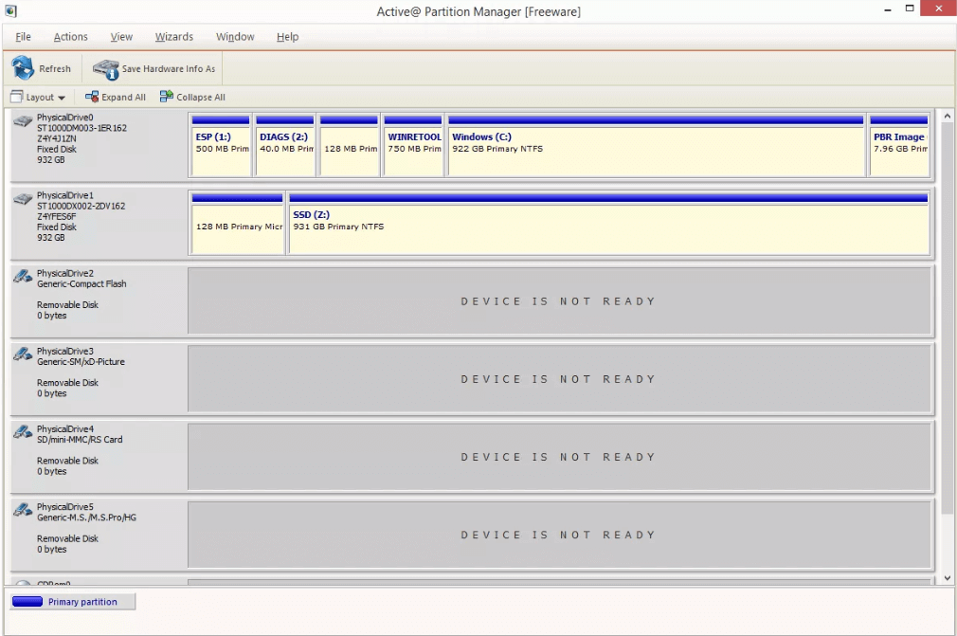The image size is (957, 636).
Task: Click the Generic-M.S./M.S.Pro/HG label
Action: pyautogui.click(x=86, y=518)
